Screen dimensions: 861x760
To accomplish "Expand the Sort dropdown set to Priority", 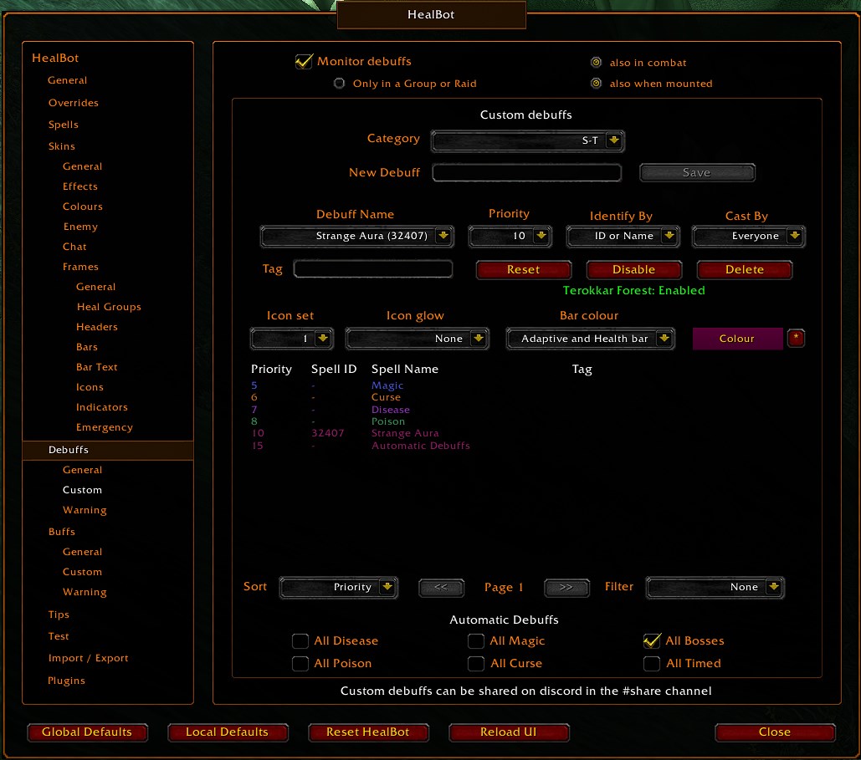I will coord(338,587).
